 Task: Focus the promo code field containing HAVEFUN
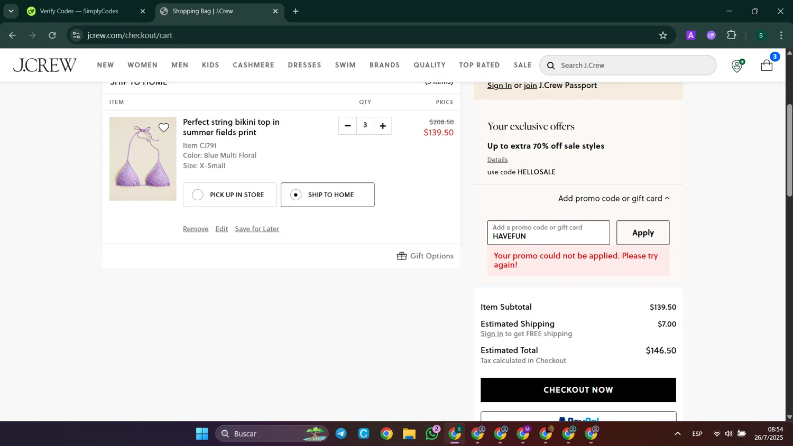tap(548, 233)
